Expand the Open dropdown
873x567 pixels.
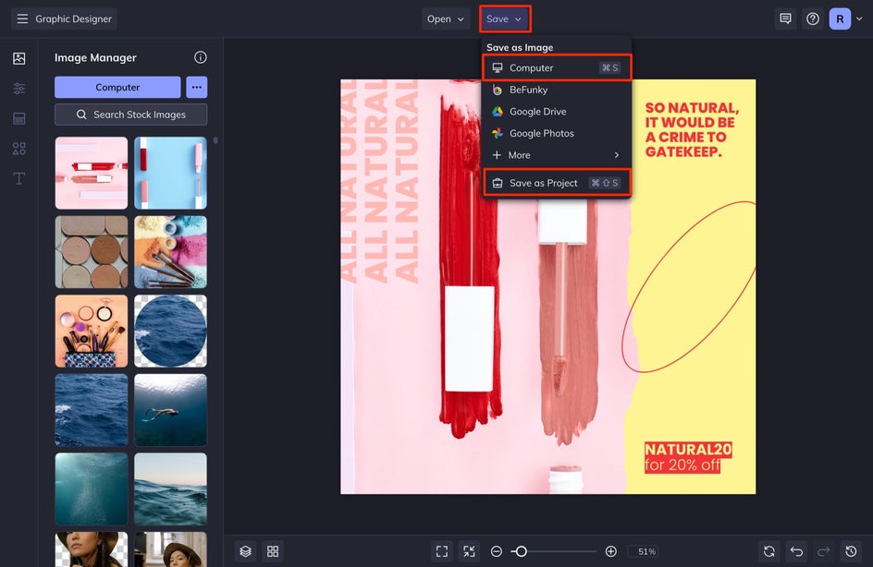coord(446,18)
